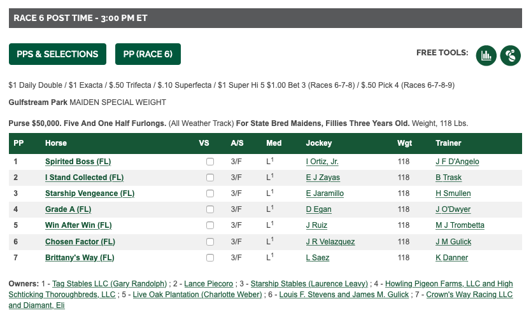Open the Spirited Boss (FL) horse link
The image size is (531, 315).
pos(78,162)
